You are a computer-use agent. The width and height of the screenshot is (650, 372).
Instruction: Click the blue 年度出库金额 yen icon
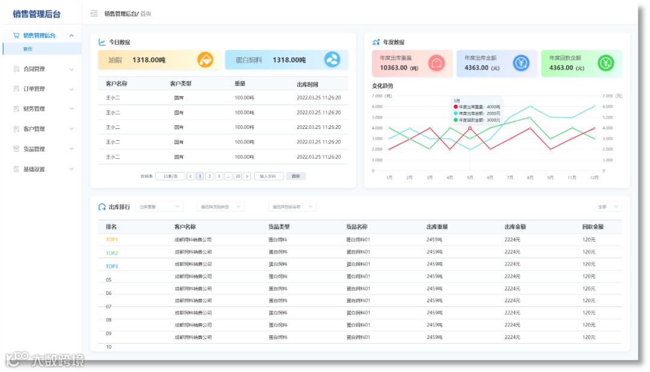[521, 63]
